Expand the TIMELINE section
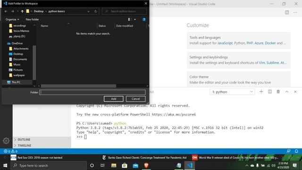The width and height of the screenshot is (302, 170). 42,145
